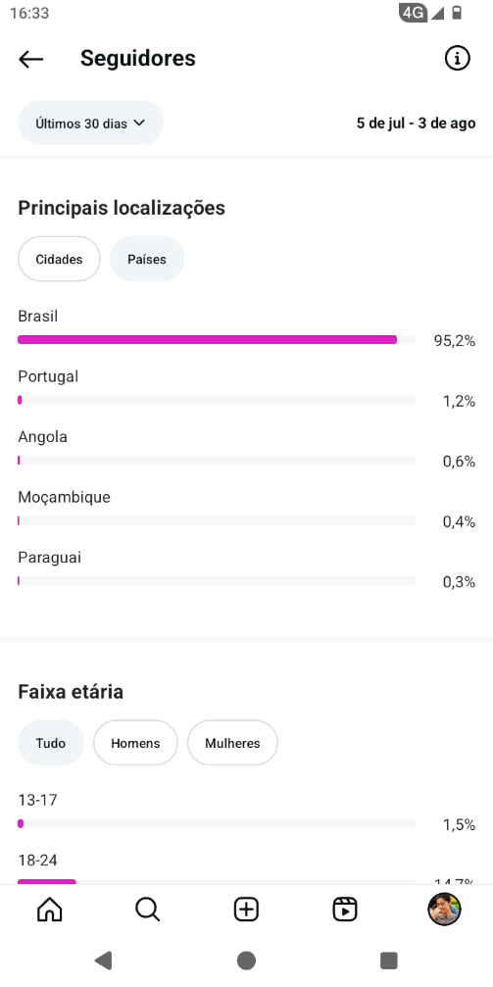
Task: Open the Home feed icon
Action: coord(50,910)
